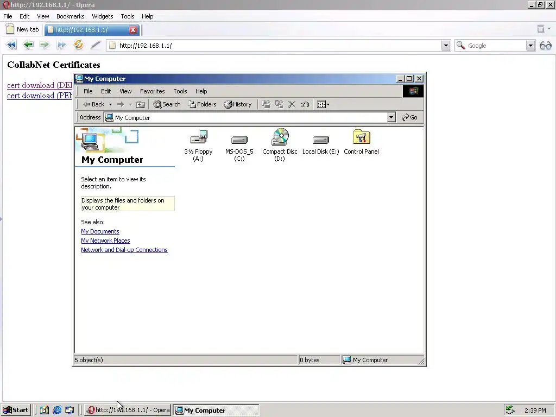The width and height of the screenshot is (556, 417).
Task: Toggle Folders pane in My Computer
Action: (x=202, y=104)
